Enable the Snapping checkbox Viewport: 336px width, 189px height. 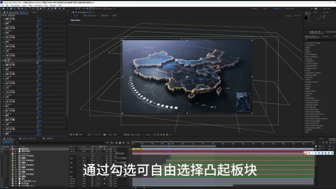coord(105,9)
